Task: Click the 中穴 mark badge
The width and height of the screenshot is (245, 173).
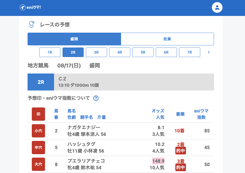Action: [38, 148]
